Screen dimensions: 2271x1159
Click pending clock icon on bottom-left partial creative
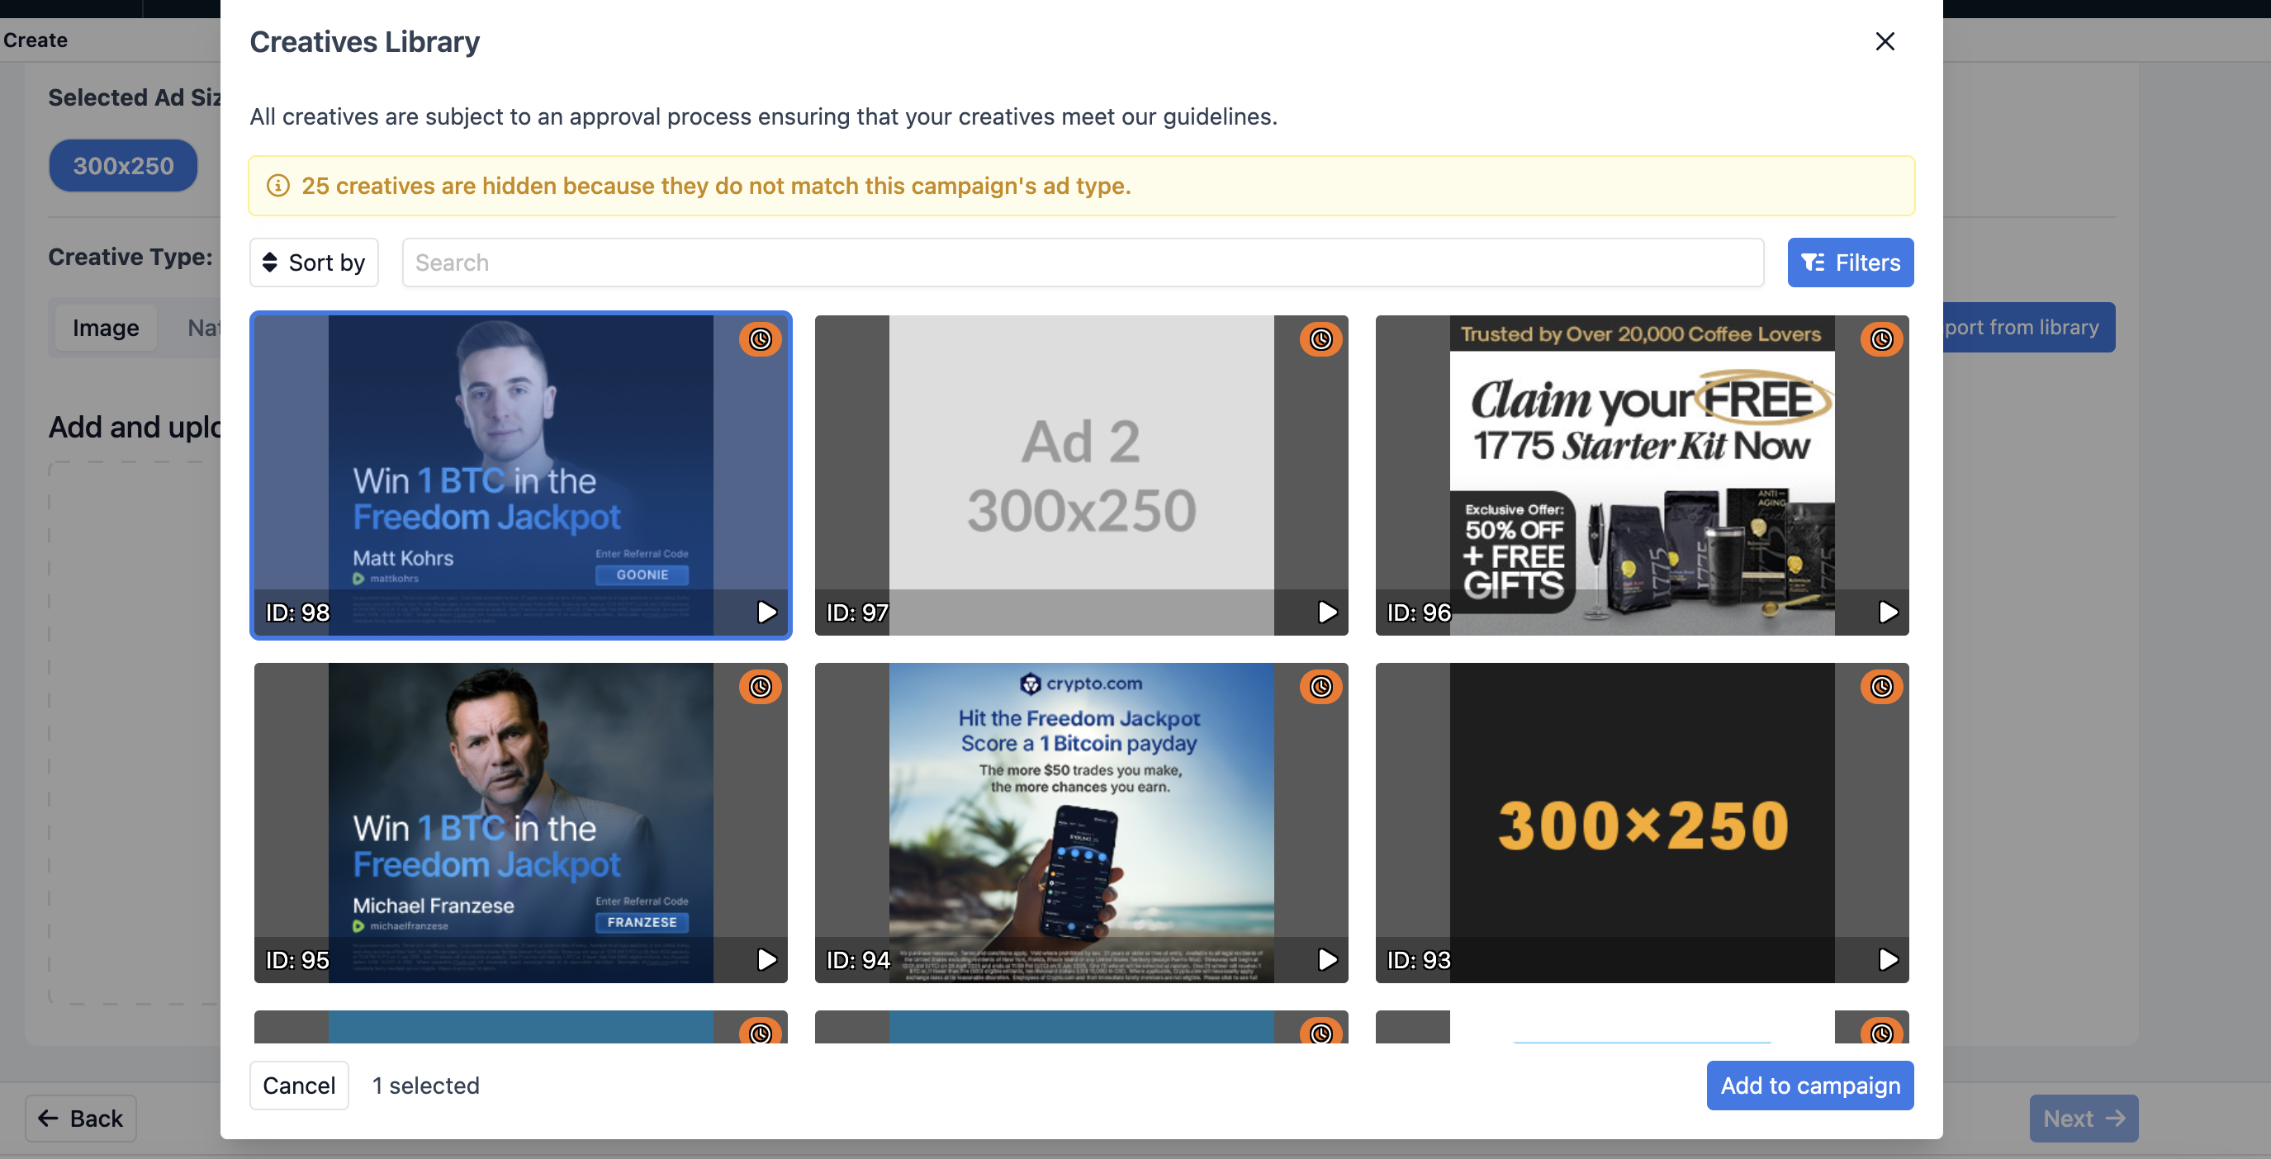click(x=760, y=1030)
